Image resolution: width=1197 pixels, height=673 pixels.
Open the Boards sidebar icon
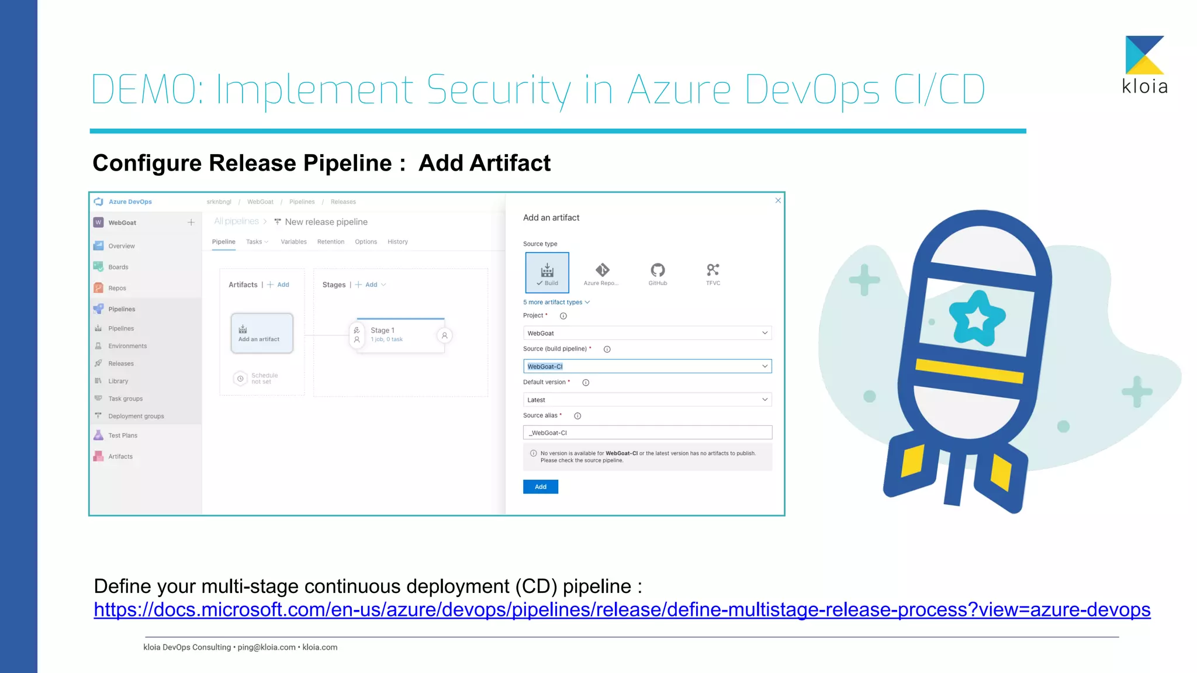(x=98, y=267)
